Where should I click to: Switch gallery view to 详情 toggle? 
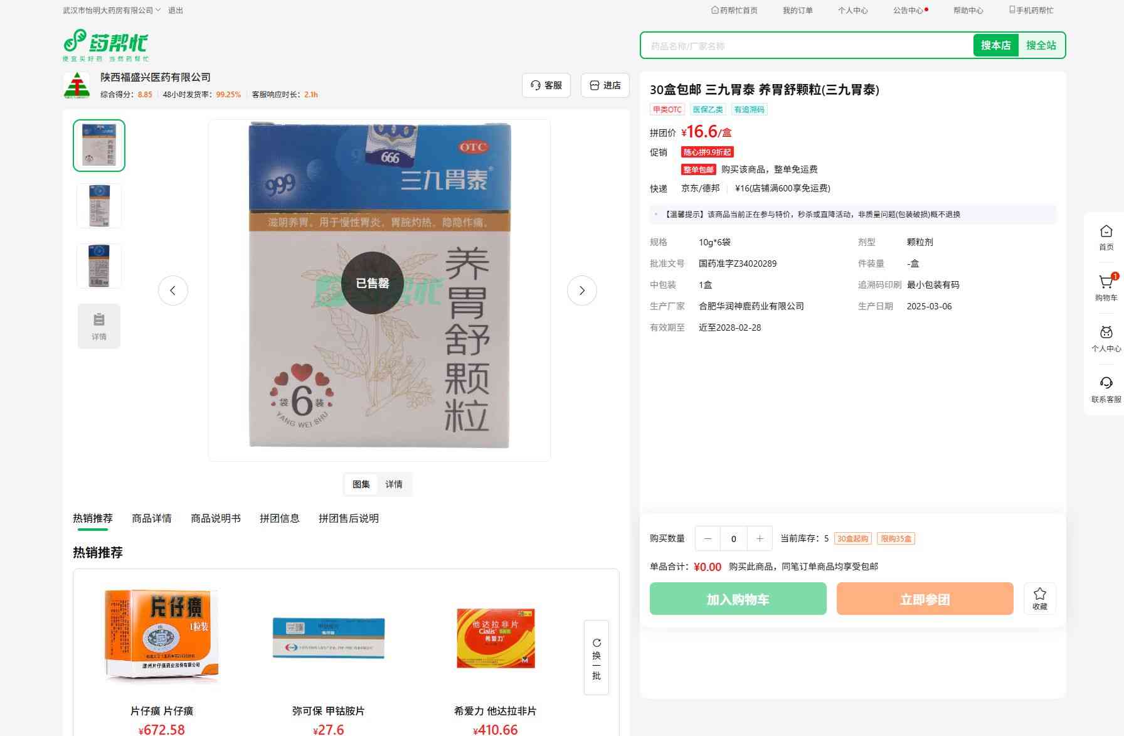[394, 484]
